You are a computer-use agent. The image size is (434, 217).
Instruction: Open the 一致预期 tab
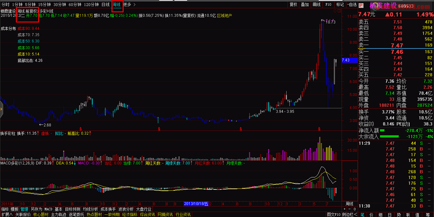point(112,214)
